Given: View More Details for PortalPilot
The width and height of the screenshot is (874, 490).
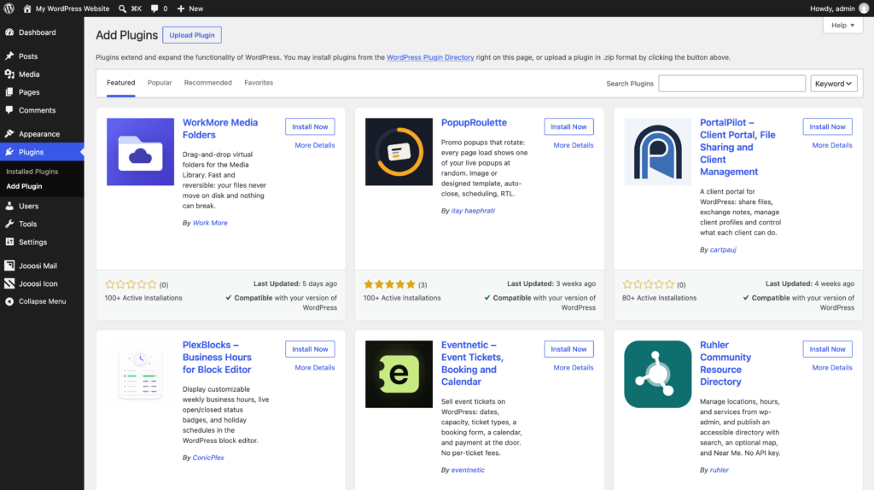Looking at the screenshot, I should point(832,145).
